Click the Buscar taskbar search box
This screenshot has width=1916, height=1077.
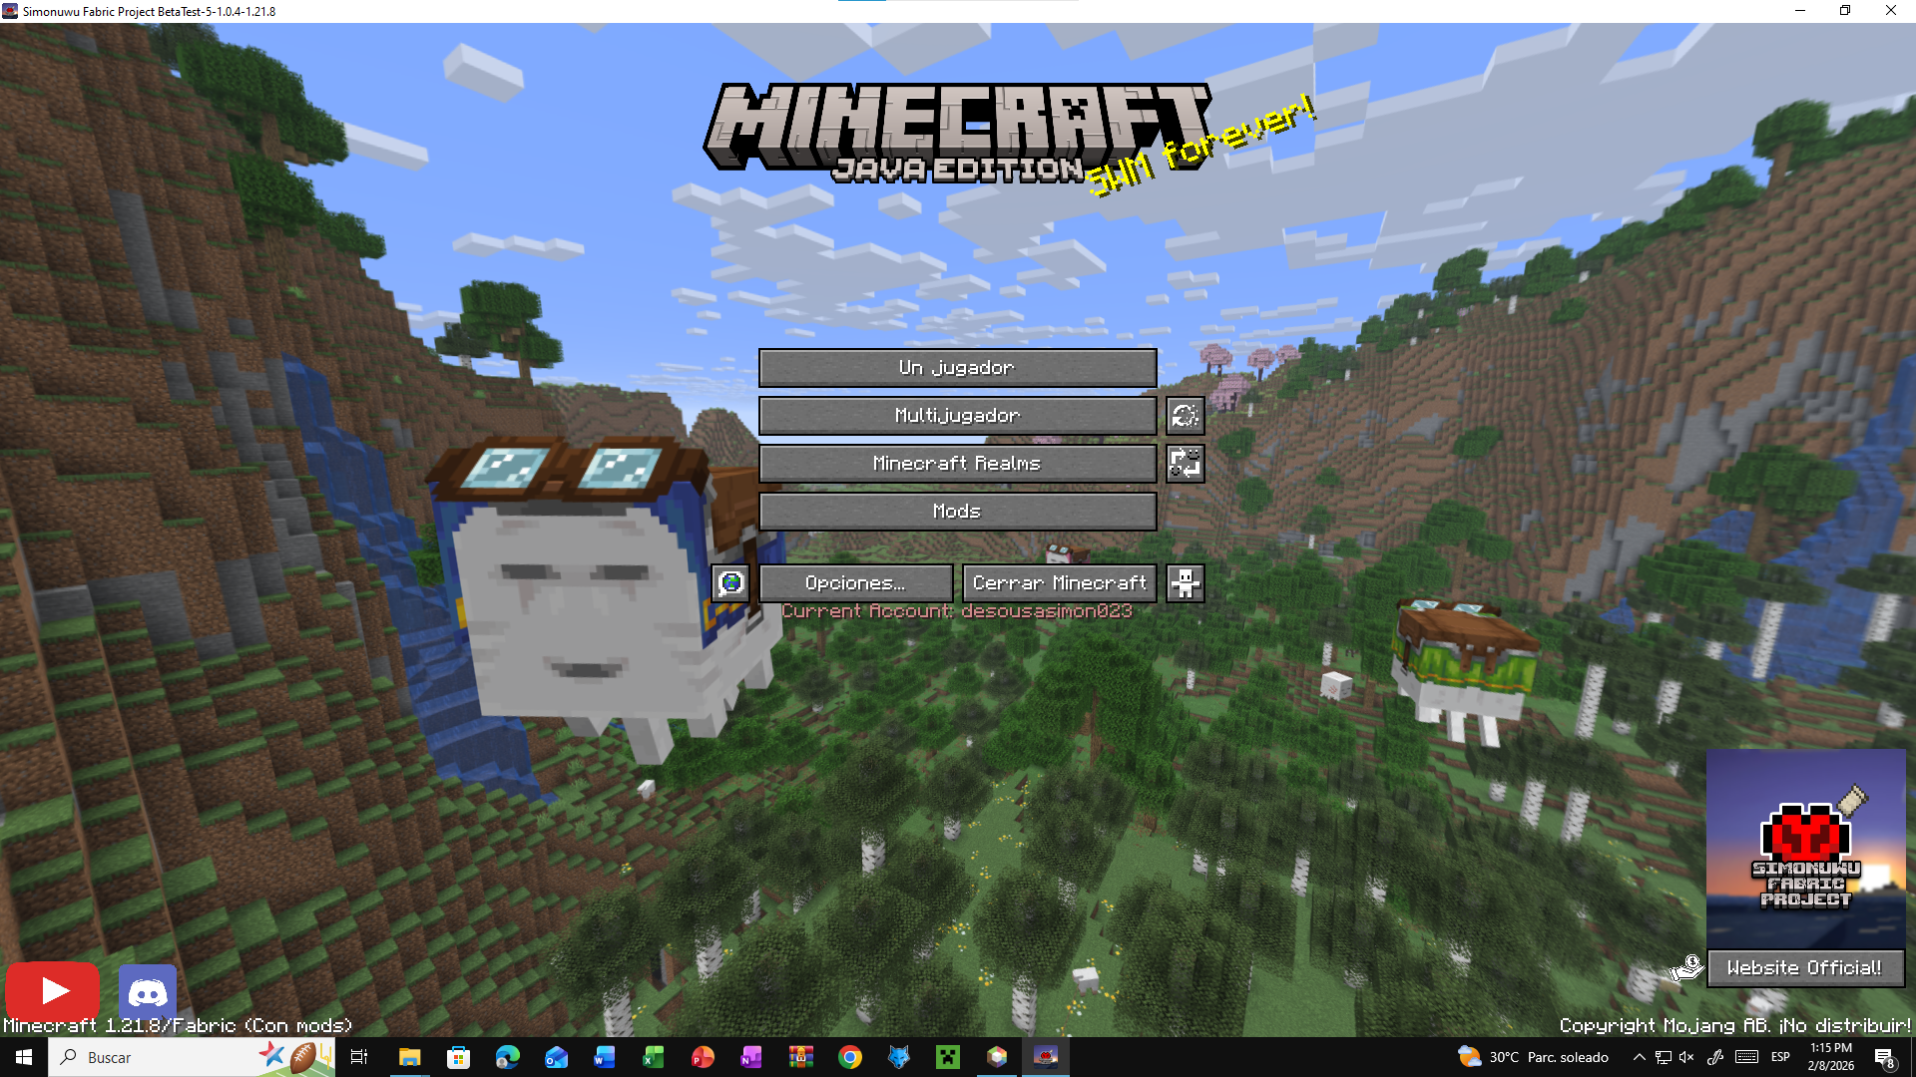(192, 1057)
